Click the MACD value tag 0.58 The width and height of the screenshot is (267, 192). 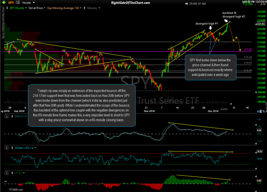(x=259, y=130)
